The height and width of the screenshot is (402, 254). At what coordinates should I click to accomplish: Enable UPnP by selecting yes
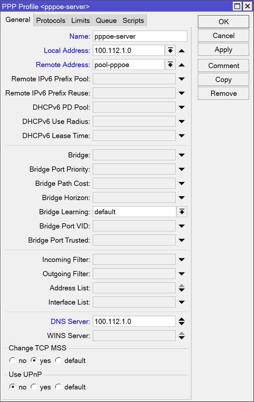coord(34,387)
